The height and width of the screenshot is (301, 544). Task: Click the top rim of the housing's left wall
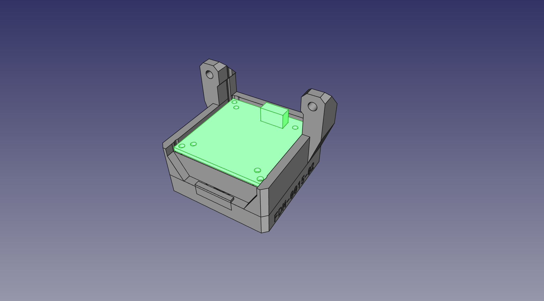[x=190, y=125]
